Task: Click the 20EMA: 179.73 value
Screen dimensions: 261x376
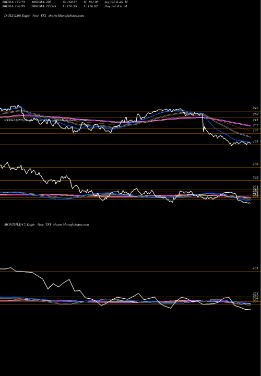Action: [14, 2]
